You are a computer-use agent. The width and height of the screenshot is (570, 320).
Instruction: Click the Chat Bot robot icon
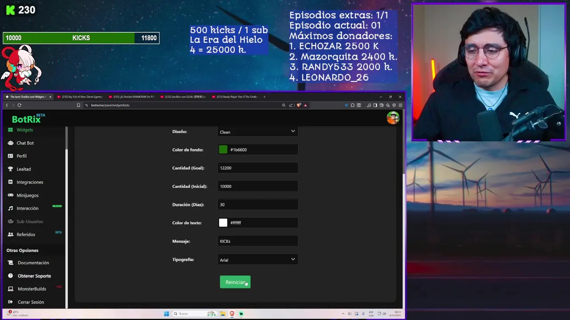coord(10,143)
